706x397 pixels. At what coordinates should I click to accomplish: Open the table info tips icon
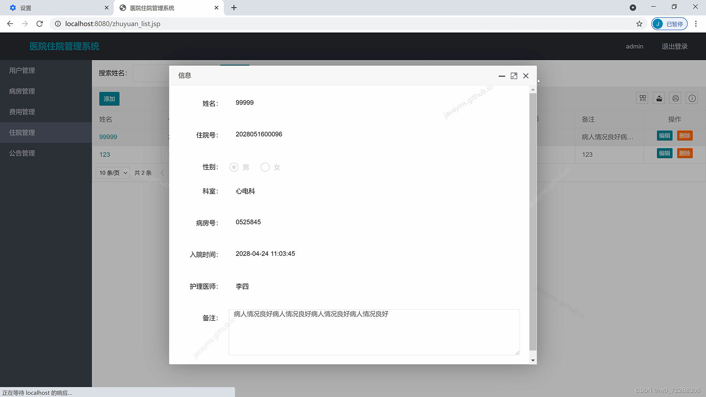pyautogui.click(x=692, y=98)
